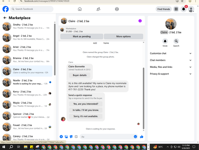
Task: Show hidden system tray icons
Action: [168, 147]
